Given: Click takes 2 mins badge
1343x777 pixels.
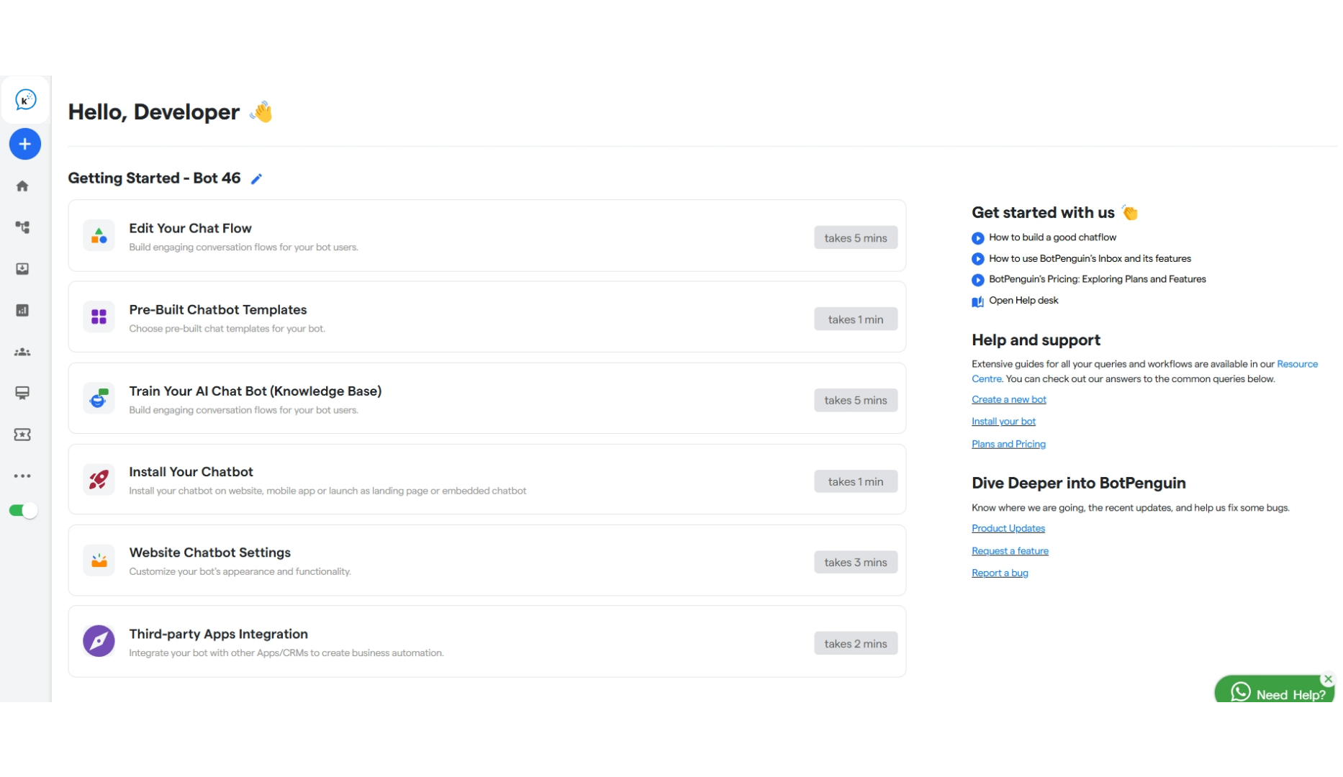Looking at the screenshot, I should tap(856, 643).
